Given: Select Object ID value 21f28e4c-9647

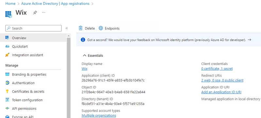Looking at the screenshot, I should tap(113, 92).
